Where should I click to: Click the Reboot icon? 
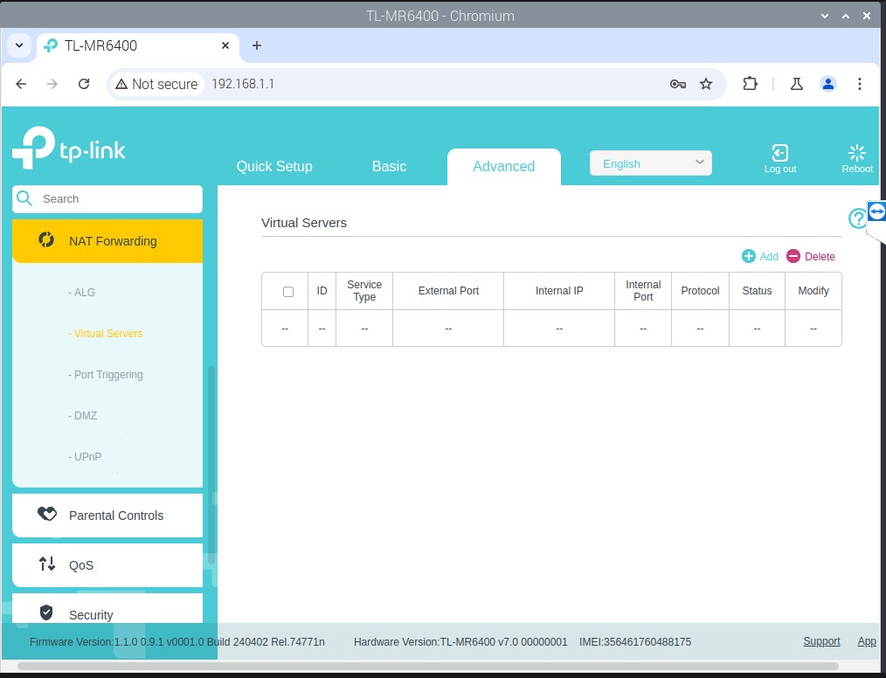click(856, 154)
